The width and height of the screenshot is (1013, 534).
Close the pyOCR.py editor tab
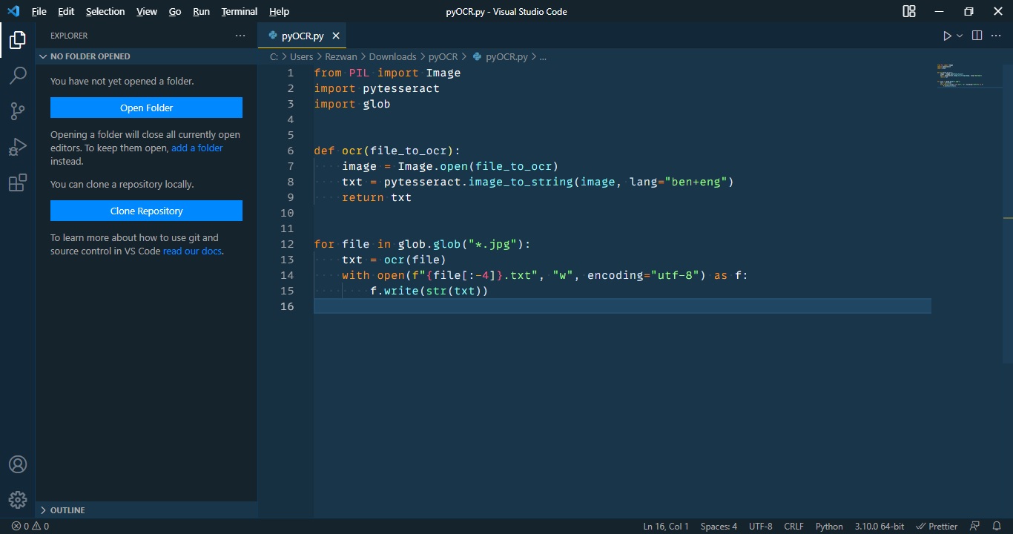[336, 36]
